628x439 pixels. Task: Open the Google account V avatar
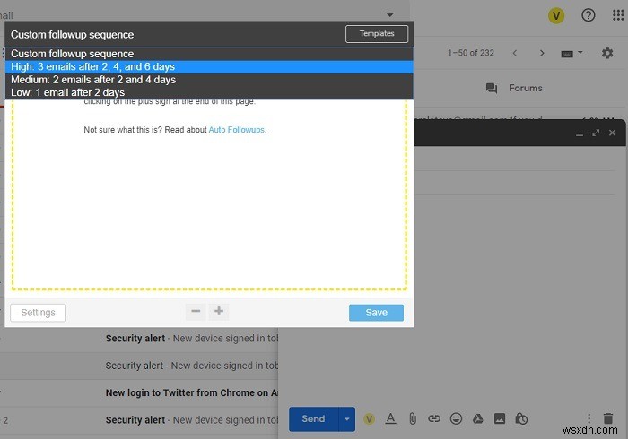(556, 15)
